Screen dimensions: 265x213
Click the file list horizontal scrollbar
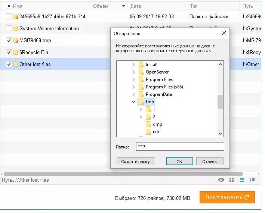pos(123,174)
